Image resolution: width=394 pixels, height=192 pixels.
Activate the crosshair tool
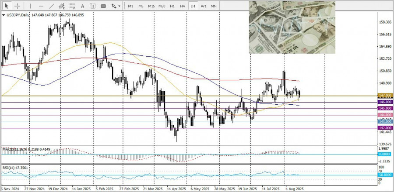(x=17, y=6)
